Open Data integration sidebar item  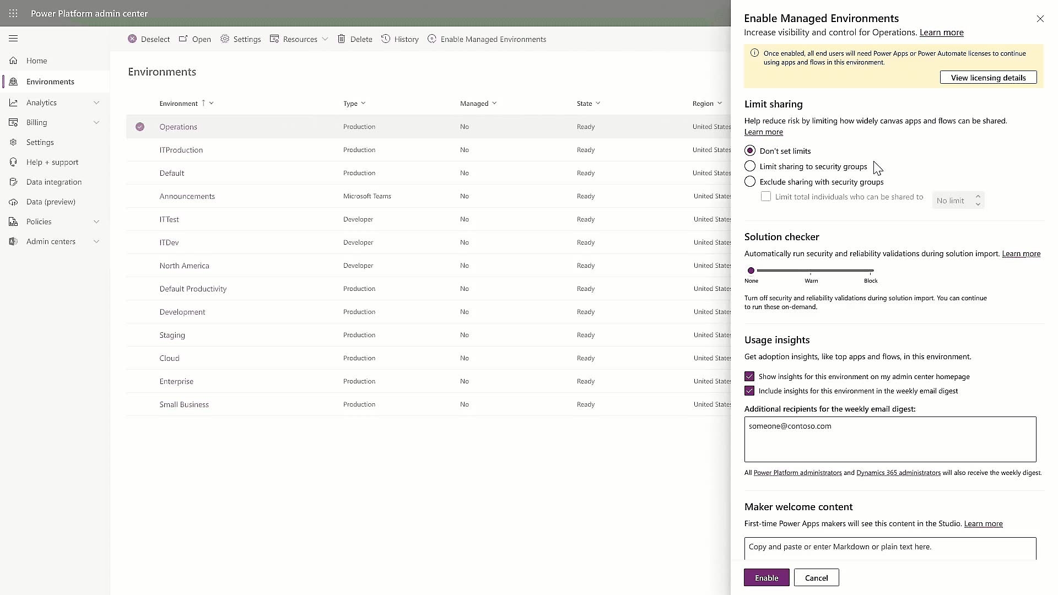pos(54,182)
